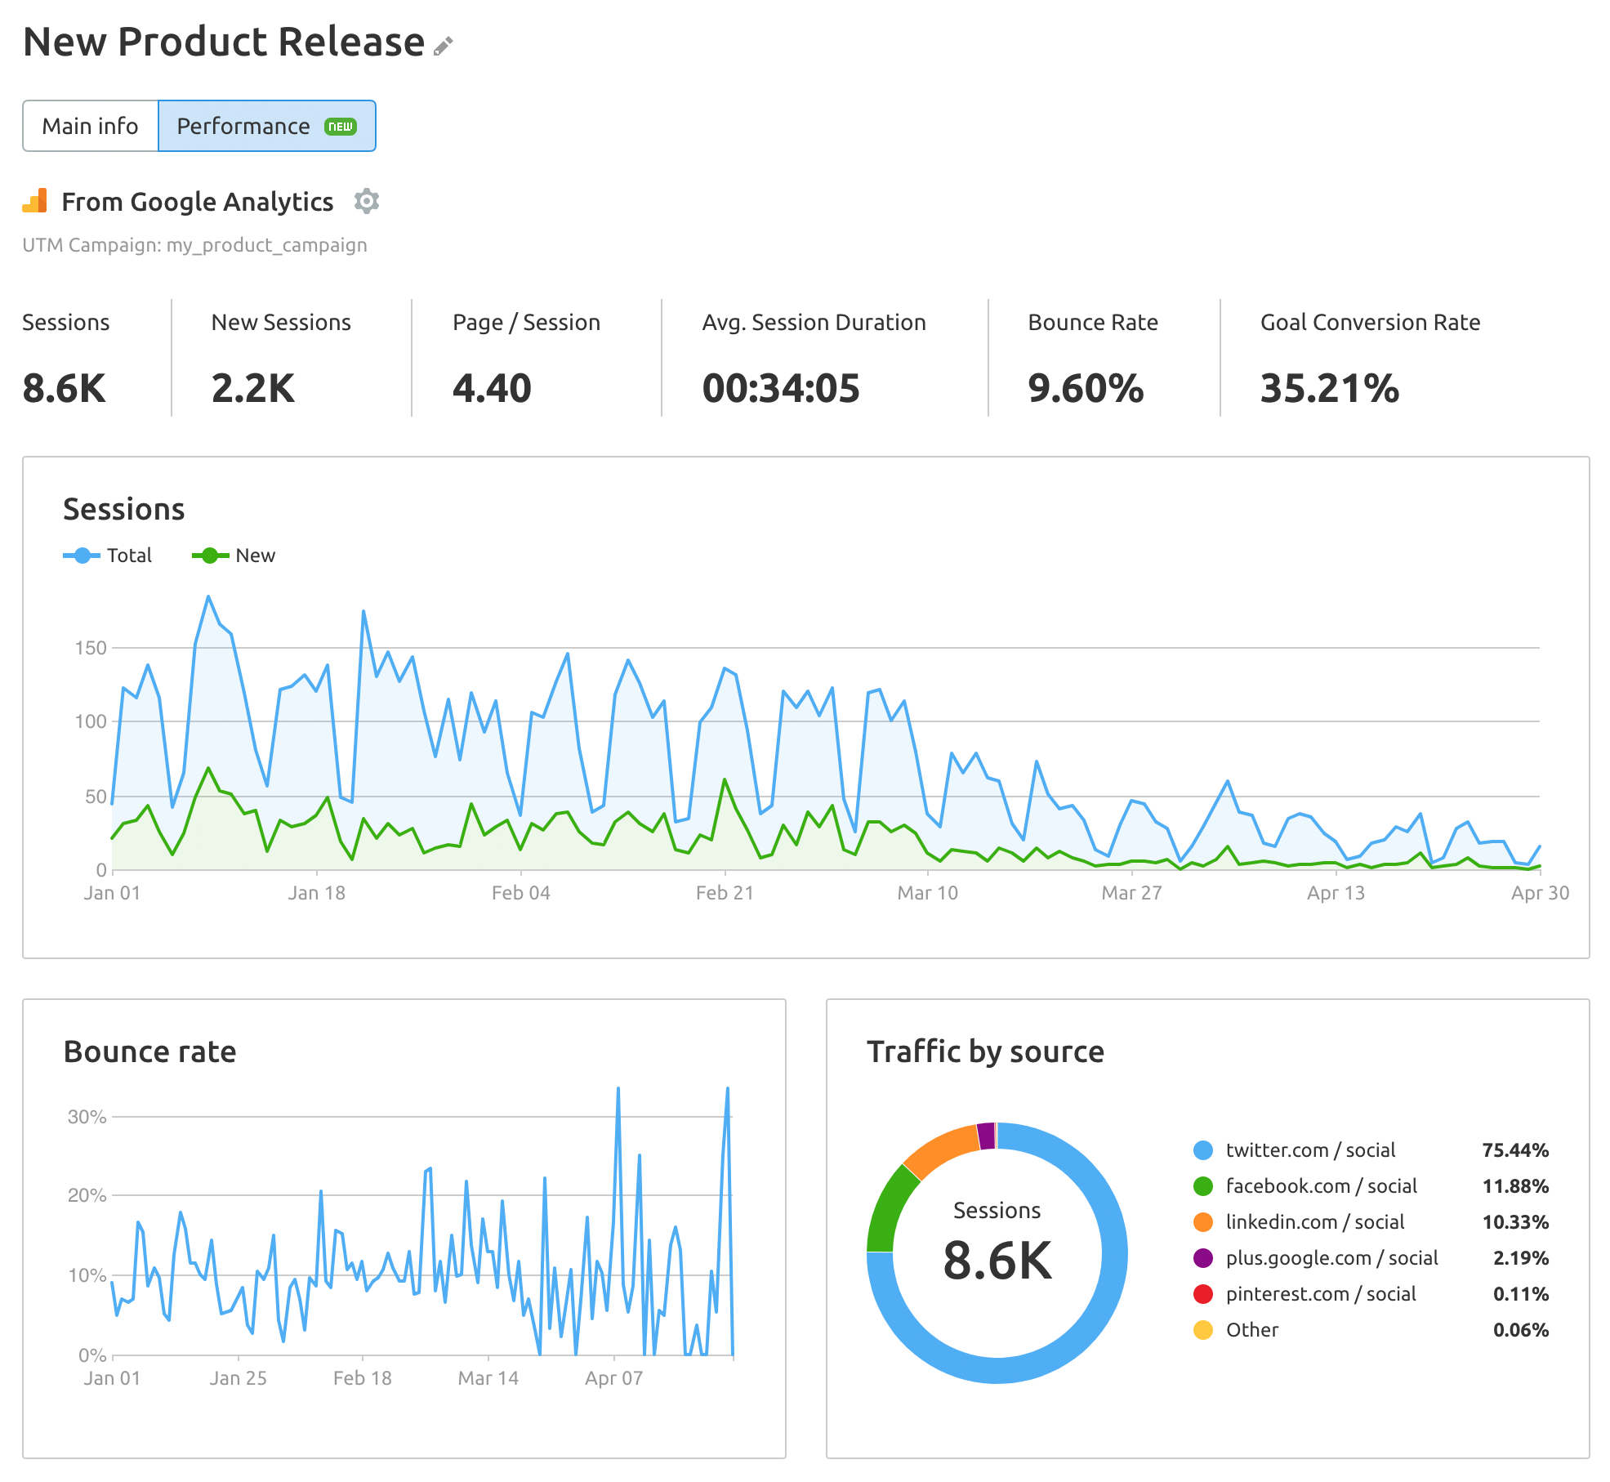The height and width of the screenshot is (1482, 1610).
Task: Click the Goal Conversion Rate value 35.21%
Action: [x=1330, y=388]
